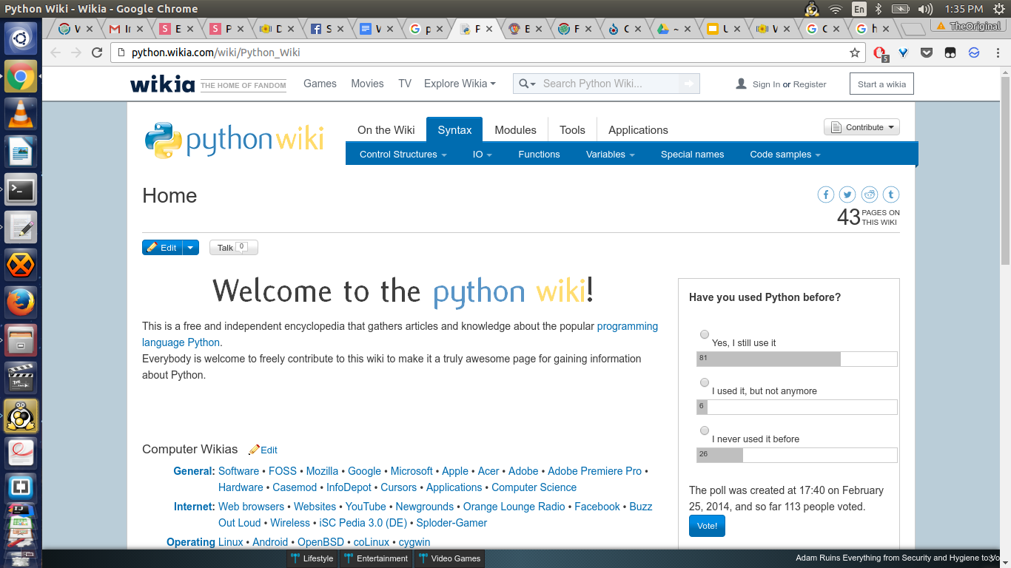Submit search with the arrow button
The width and height of the screenshot is (1011, 568).
(689, 84)
